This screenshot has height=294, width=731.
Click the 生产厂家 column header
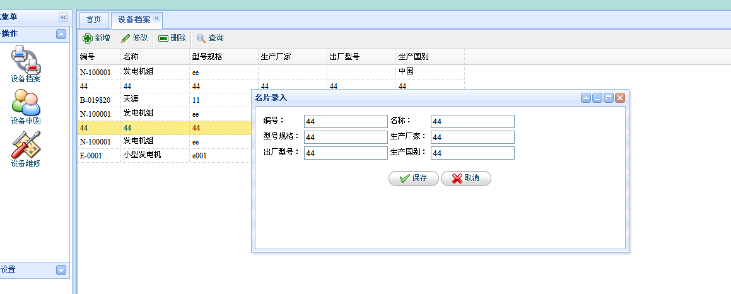293,57
